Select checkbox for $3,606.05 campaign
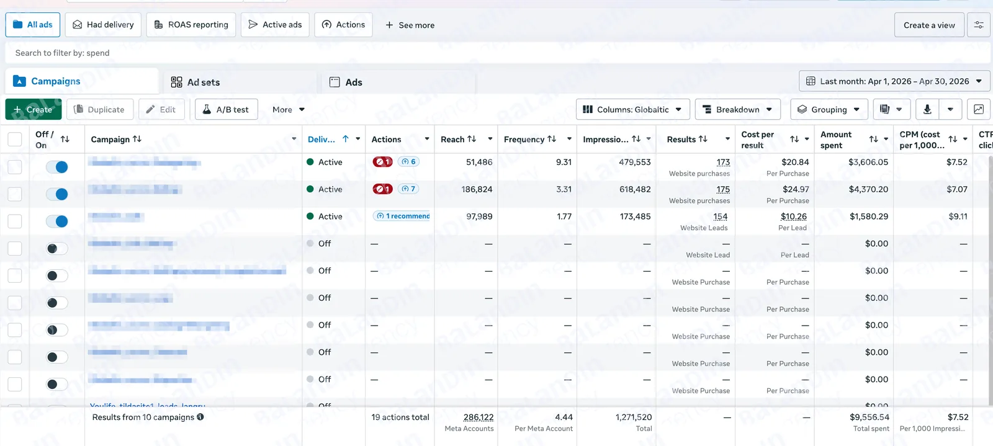This screenshot has height=446, width=993. pos(15,167)
